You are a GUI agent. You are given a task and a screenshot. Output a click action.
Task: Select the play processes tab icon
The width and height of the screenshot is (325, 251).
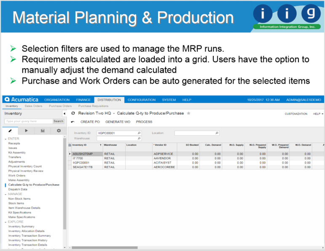tap(26, 131)
